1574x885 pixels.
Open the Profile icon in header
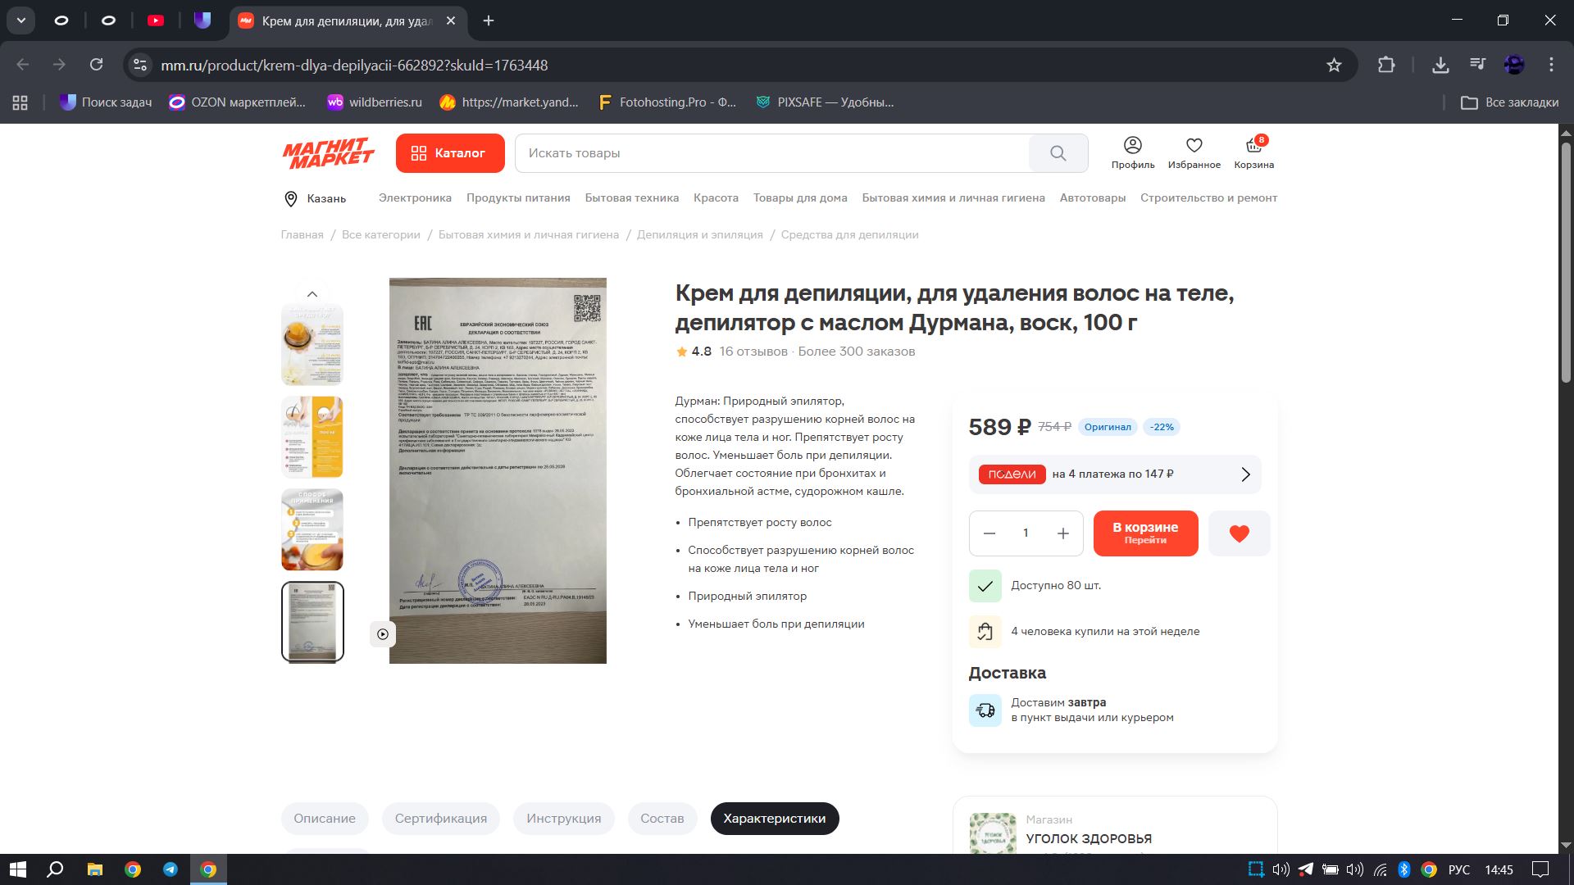pyautogui.click(x=1132, y=152)
